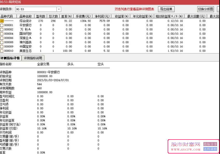Image resolution: width=220 pixels, height=154 pixels.
Task: Switch to the 评测指标说明 tab
Action: 33,58
